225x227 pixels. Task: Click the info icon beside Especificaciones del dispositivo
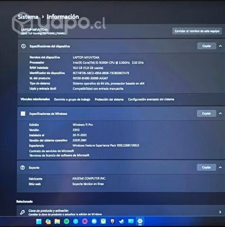(x=23, y=46)
